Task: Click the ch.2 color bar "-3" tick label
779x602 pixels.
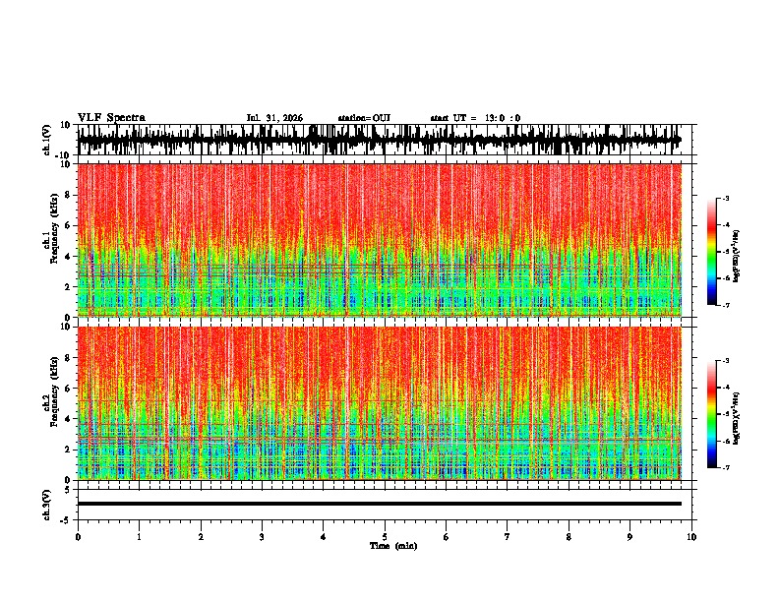Action: pos(726,361)
